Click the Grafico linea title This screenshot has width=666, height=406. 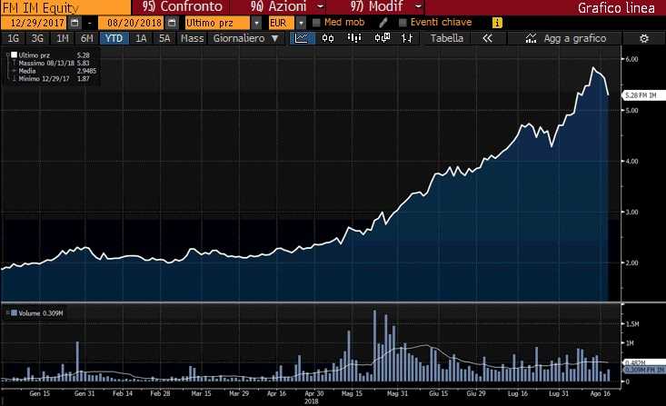tap(616, 7)
